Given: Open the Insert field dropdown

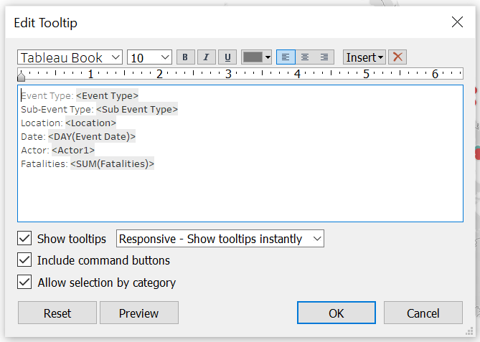Looking at the screenshot, I should coord(364,57).
